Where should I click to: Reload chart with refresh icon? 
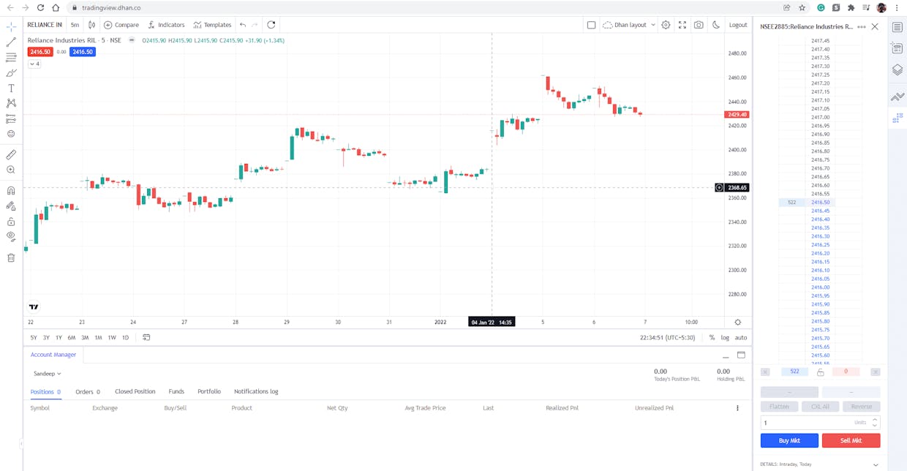(x=271, y=25)
